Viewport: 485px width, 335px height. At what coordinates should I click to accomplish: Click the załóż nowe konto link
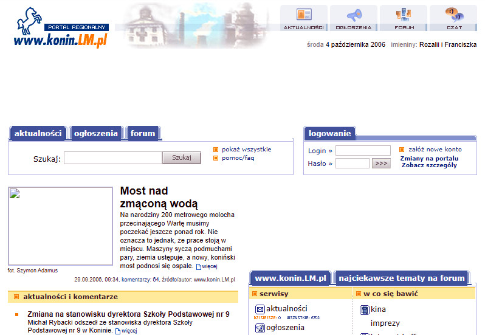[x=435, y=150]
